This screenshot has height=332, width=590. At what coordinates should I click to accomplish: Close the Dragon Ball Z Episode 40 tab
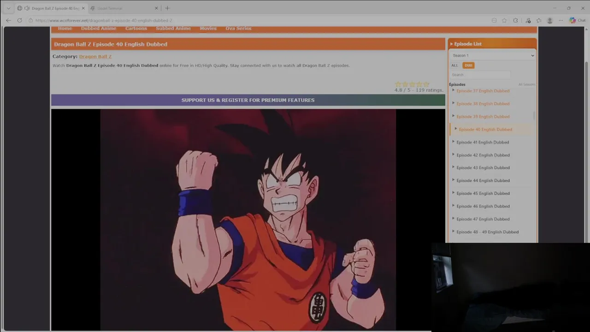coord(83,8)
